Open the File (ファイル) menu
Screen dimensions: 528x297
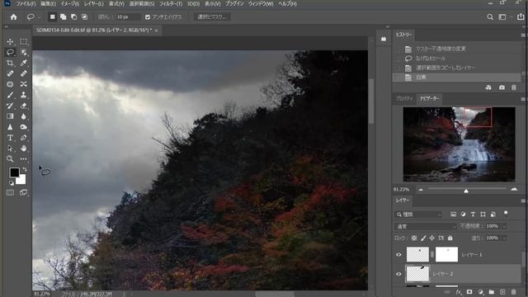[26, 4]
